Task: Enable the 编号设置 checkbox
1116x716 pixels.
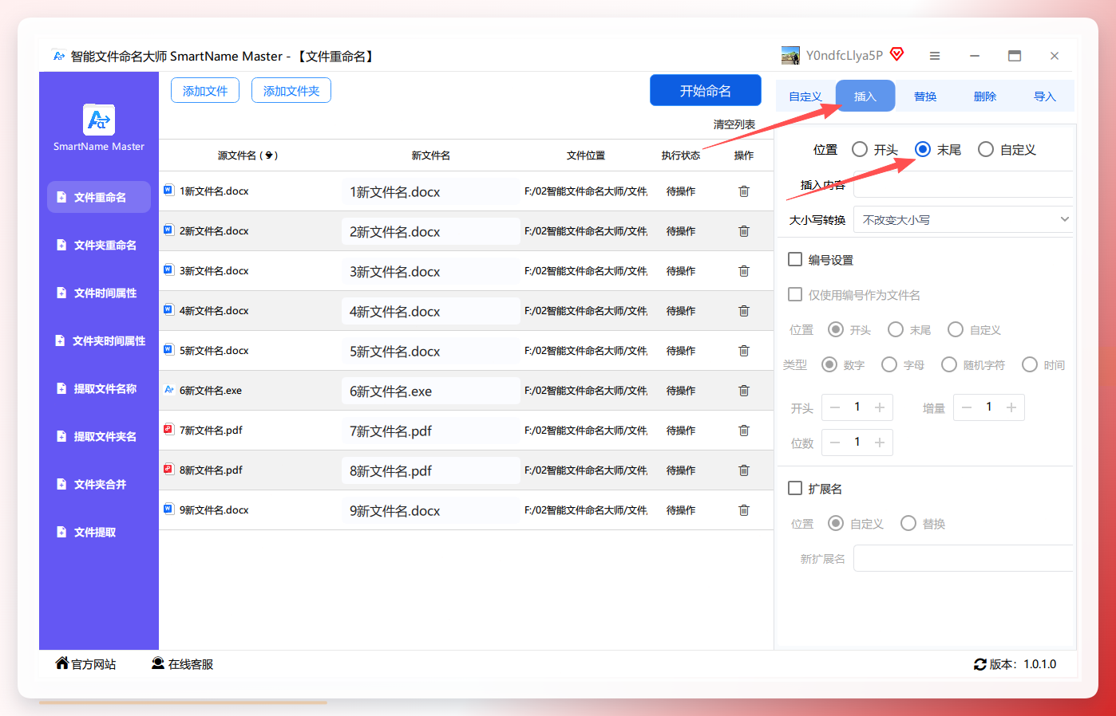Action: click(x=795, y=259)
